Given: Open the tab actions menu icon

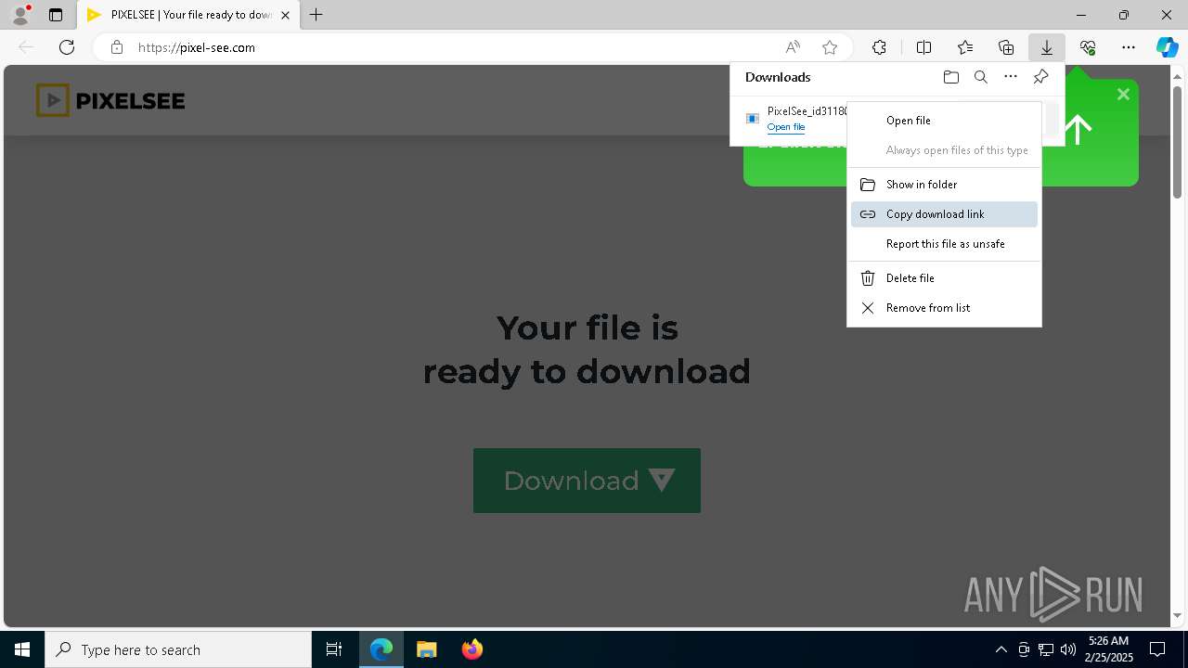Looking at the screenshot, I should pos(56,15).
